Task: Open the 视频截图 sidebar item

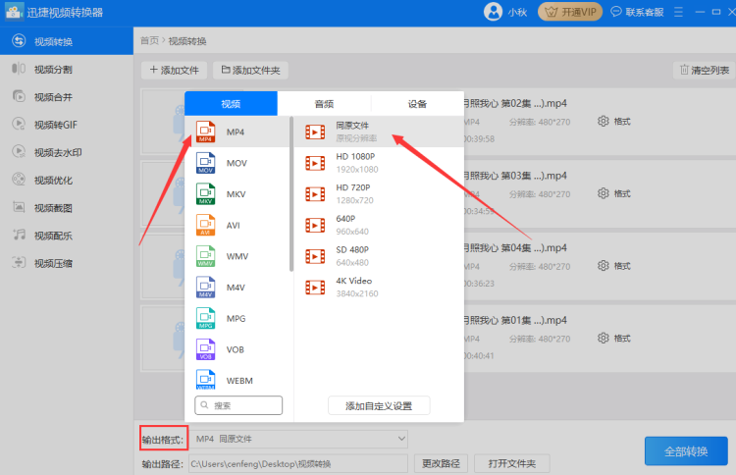Action: (66, 208)
